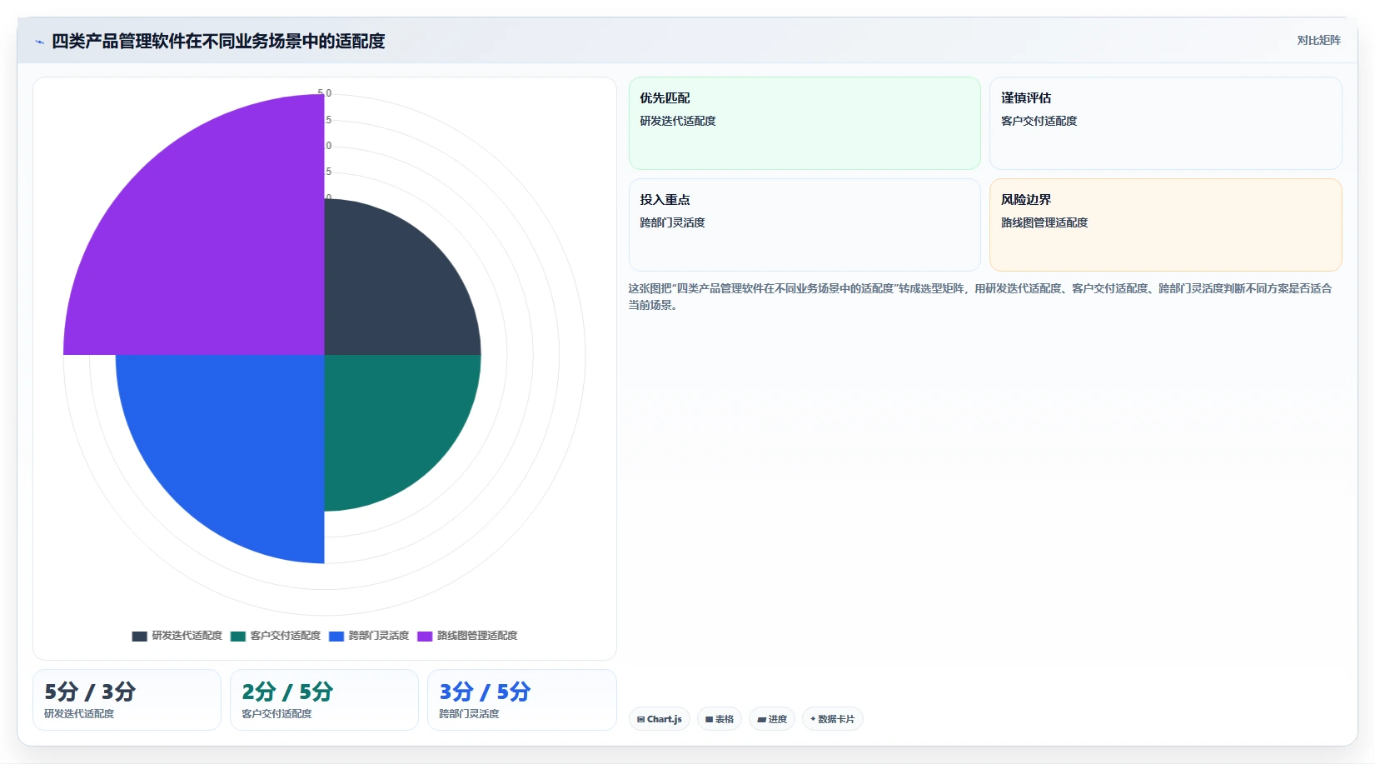Click the legend label 研发迭代适配度
This screenshot has height=764, width=1375.
coord(187,636)
